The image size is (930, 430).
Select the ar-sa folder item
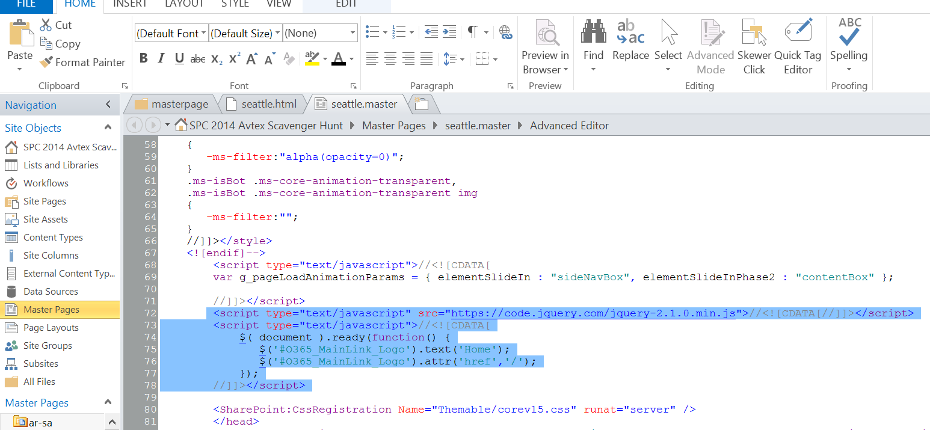[40, 423]
